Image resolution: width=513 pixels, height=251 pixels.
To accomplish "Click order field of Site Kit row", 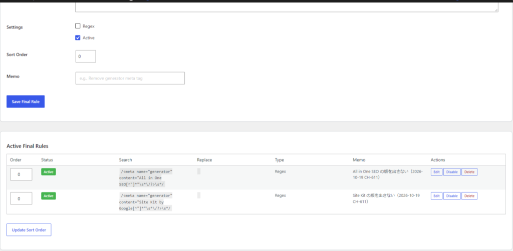I will click(x=21, y=198).
